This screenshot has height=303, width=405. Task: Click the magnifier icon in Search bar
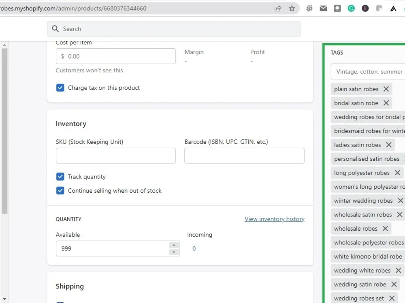[55, 29]
